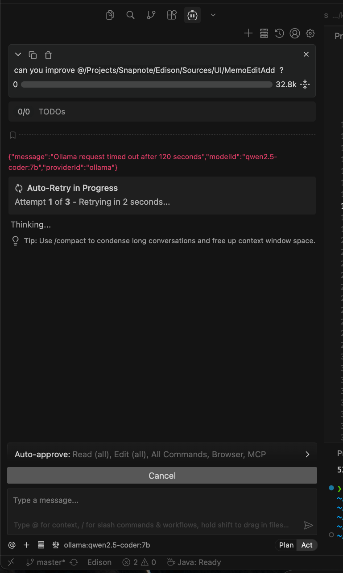This screenshot has width=343, height=573.
Task: Open the settings gear icon
Action: pos(310,33)
